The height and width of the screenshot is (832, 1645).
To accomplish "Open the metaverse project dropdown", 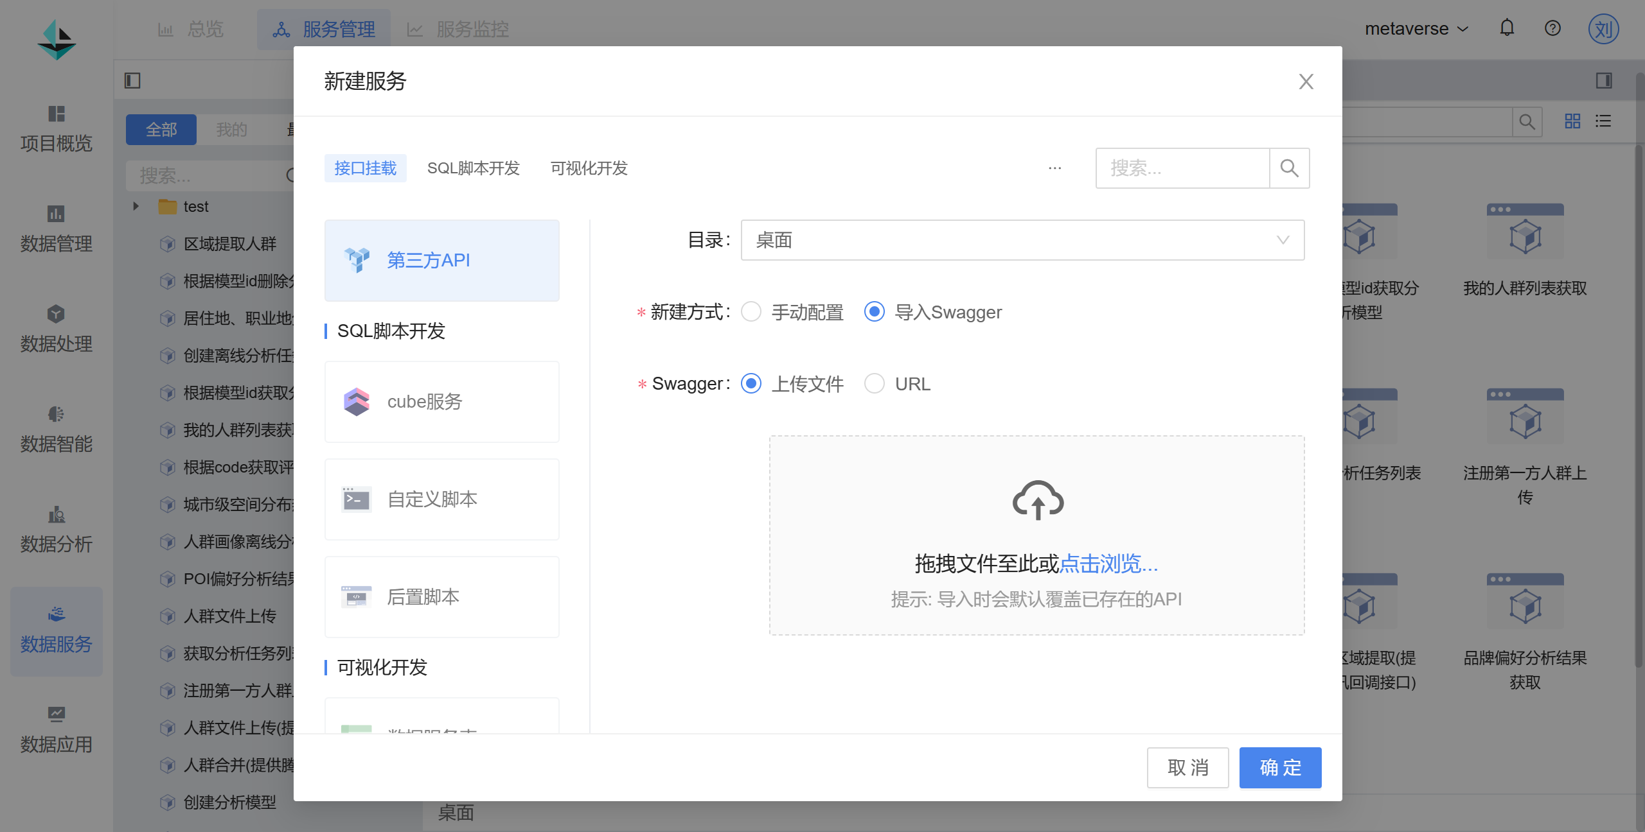I will point(1416,29).
